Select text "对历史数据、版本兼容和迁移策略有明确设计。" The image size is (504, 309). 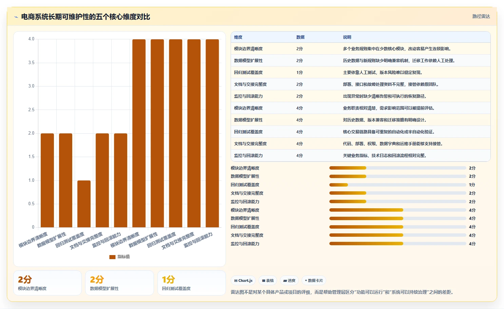point(385,120)
